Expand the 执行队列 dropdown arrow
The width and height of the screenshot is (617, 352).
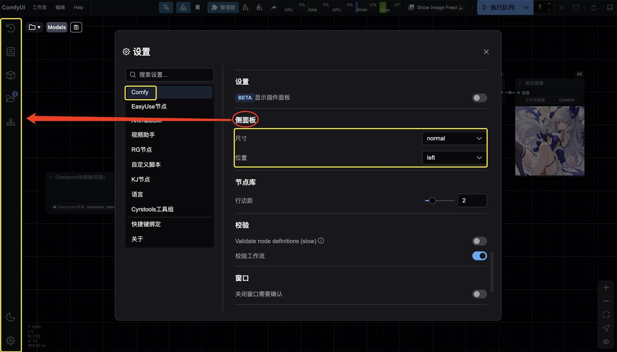pyautogui.click(x=526, y=7)
